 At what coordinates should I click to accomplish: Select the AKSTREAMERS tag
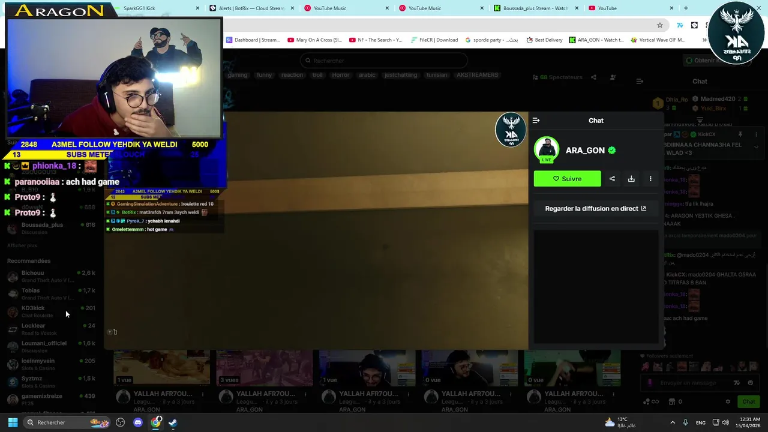point(477,75)
